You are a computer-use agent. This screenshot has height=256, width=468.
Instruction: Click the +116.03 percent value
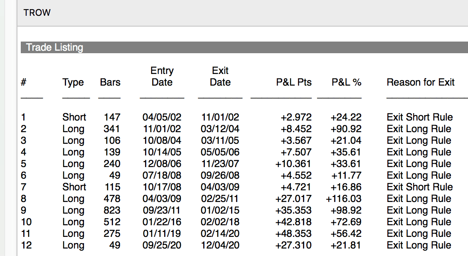[x=344, y=199]
